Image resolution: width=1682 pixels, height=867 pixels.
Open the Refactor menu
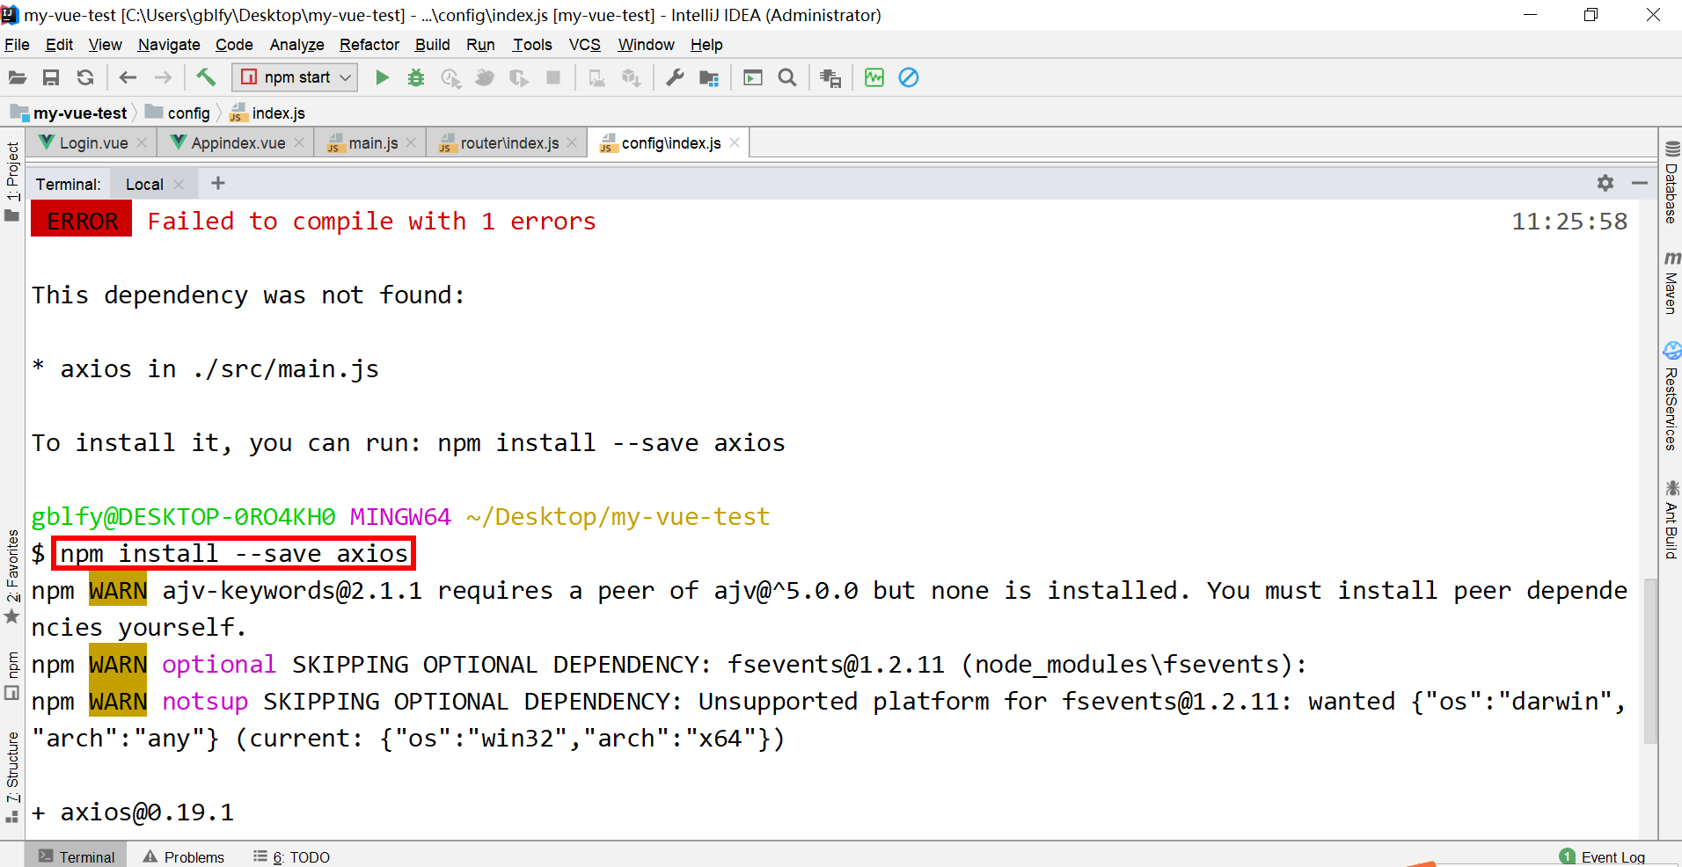369,45
